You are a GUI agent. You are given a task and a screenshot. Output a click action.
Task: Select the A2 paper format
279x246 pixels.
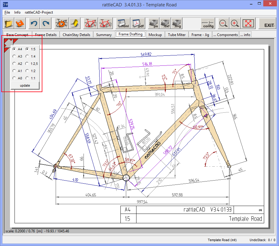point(18,64)
